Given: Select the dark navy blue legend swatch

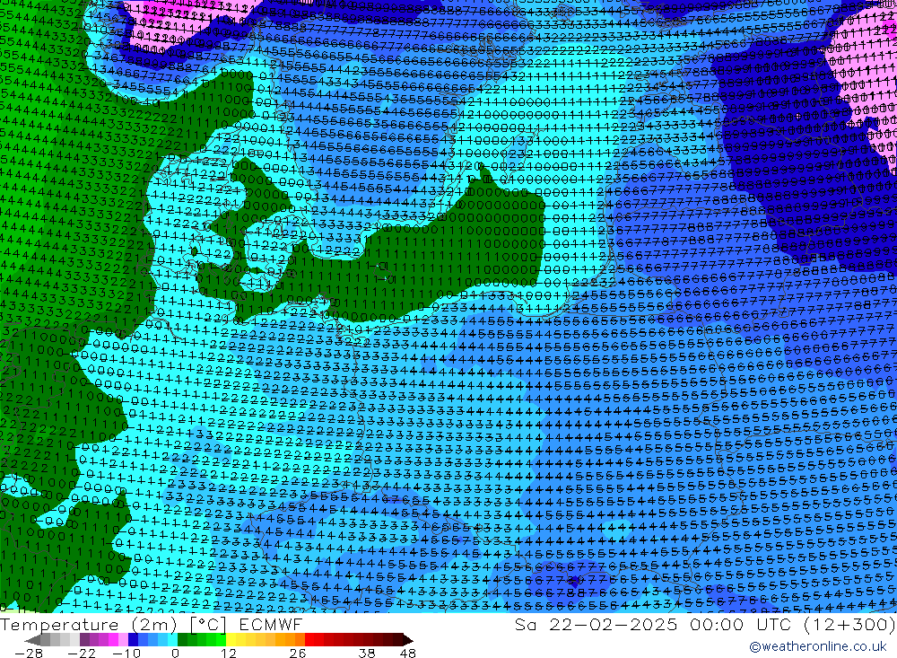Looking at the screenshot, I should (x=134, y=640).
